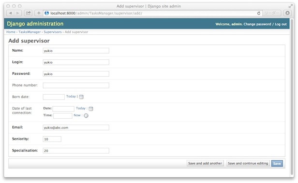Focus the Email input field
The height and width of the screenshot is (183, 298).
click(x=76, y=127)
